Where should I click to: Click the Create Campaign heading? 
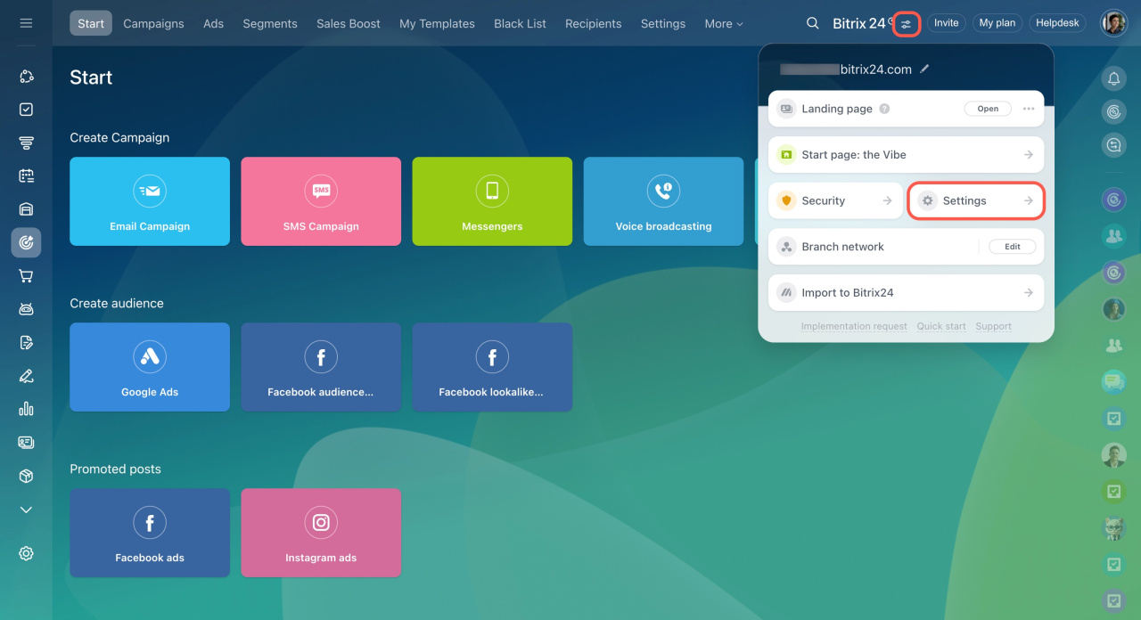click(119, 138)
